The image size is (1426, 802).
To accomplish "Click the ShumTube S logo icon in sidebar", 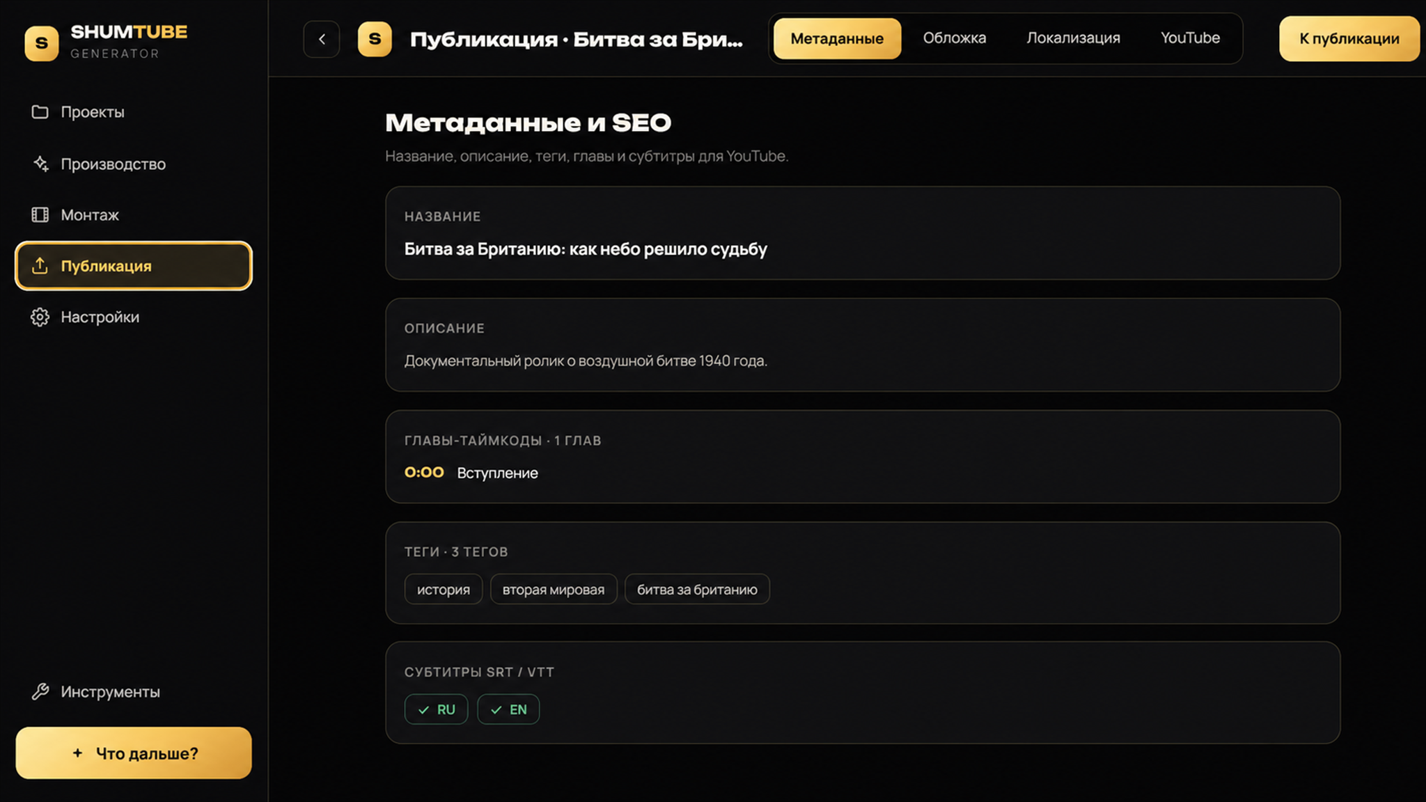I will pyautogui.click(x=42, y=43).
